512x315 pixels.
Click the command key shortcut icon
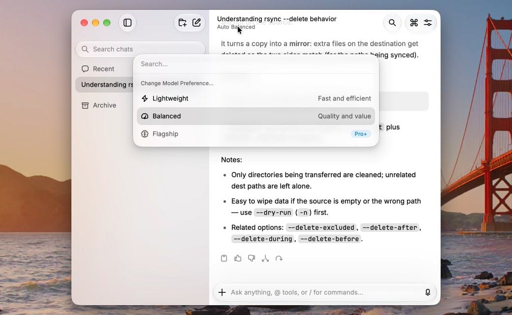pyautogui.click(x=414, y=23)
